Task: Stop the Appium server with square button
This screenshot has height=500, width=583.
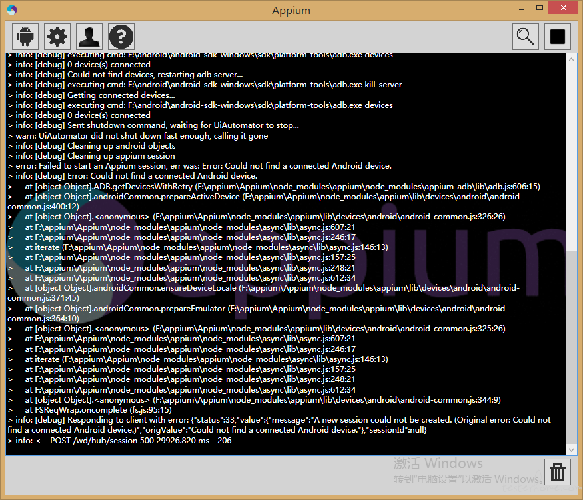Action: click(557, 37)
